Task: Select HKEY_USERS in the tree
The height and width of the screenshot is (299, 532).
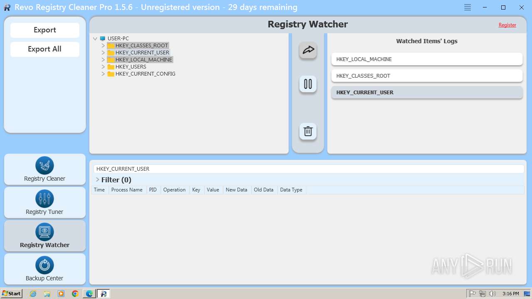Action: [x=131, y=67]
